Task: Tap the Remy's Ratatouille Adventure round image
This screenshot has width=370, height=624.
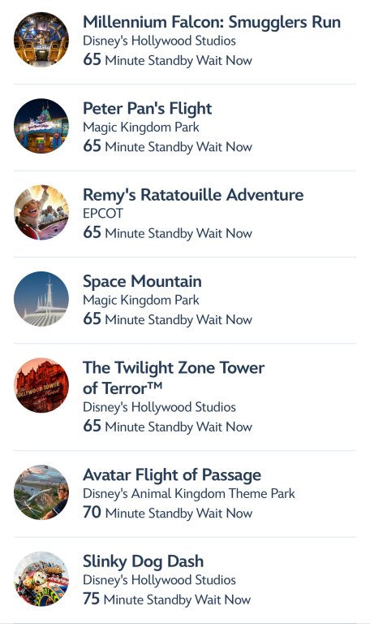Action: coord(41,212)
